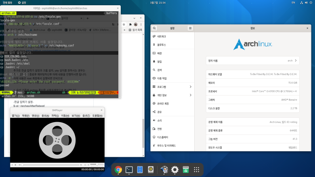Select 전원 in Settings sidebar
The image size is (315, 177).
[172, 129]
